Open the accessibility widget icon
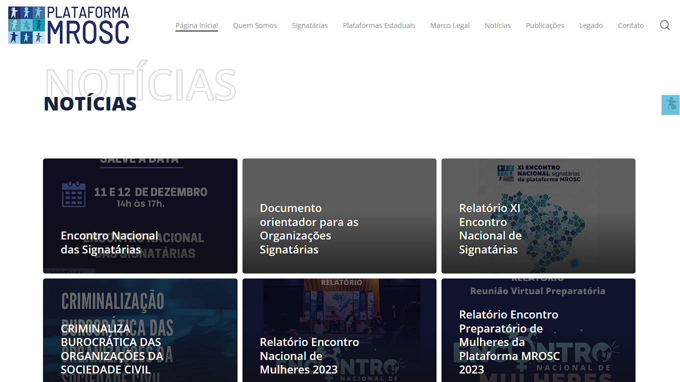The width and height of the screenshot is (680, 382). pyautogui.click(x=670, y=105)
